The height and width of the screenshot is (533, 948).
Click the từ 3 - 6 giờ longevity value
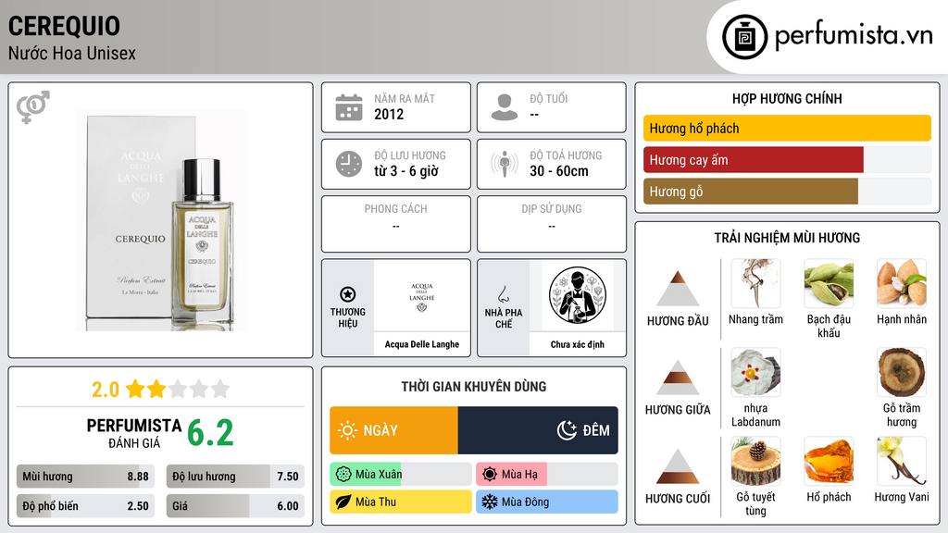coord(405,171)
